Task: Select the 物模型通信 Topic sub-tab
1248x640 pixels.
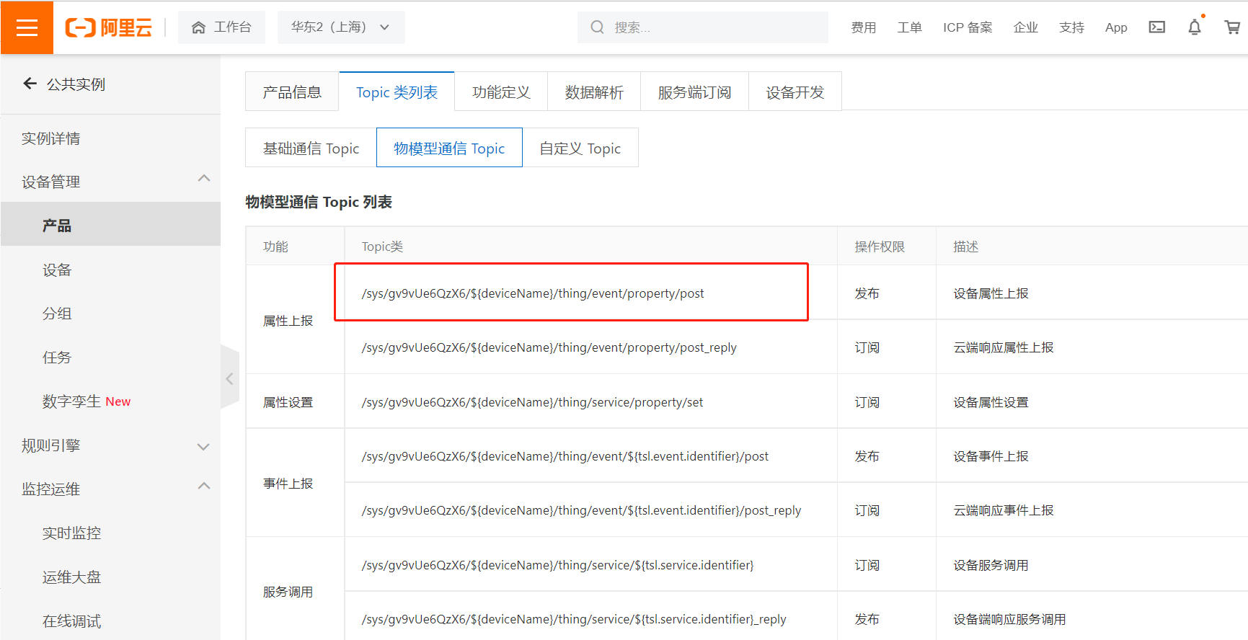Action: tap(449, 148)
